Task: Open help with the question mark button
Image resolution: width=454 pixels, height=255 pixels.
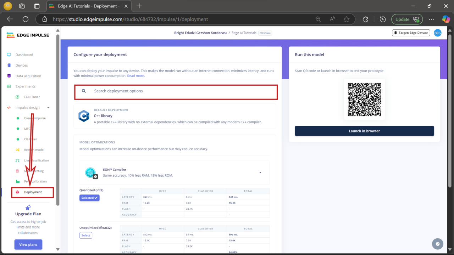Action: click(x=437, y=244)
